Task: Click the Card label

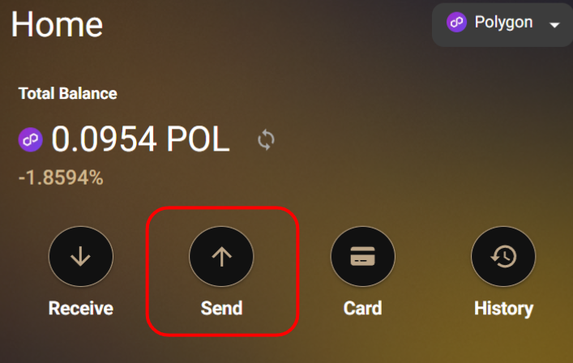Action: coord(362,308)
